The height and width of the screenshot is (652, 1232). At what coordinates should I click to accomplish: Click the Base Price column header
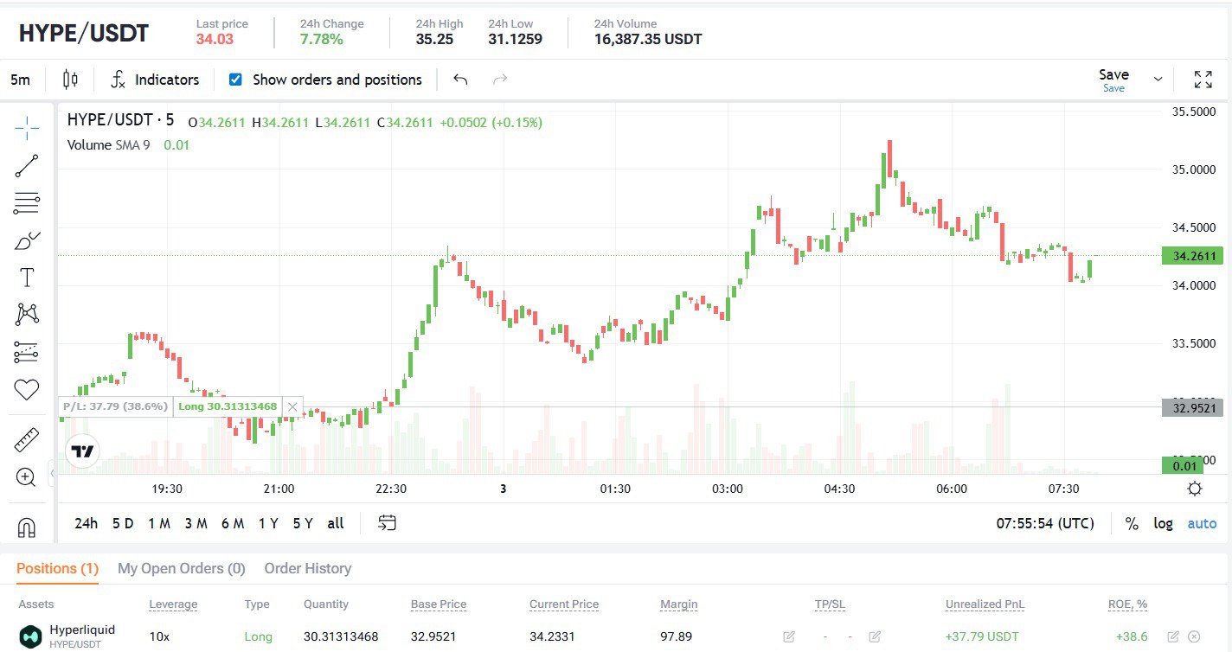[x=439, y=604]
